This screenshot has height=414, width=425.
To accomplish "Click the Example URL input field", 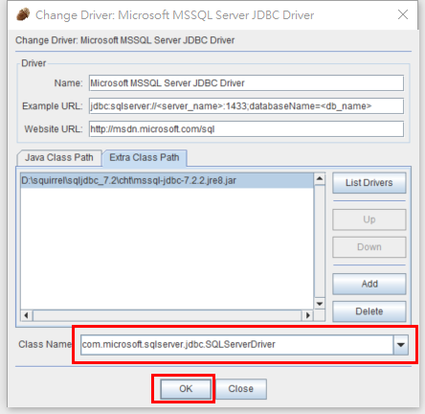I will (x=246, y=106).
